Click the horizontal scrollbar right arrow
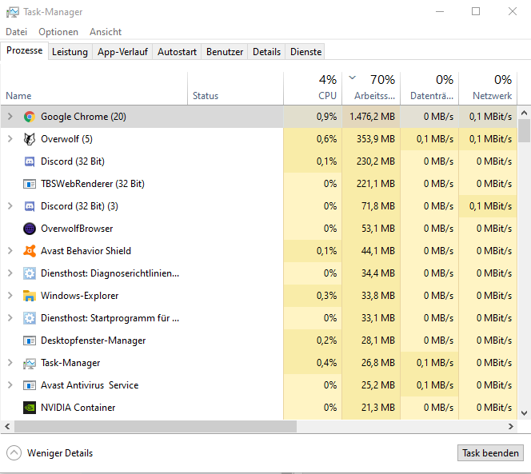The width and height of the screenshot is (531, 474). point(511,427)
